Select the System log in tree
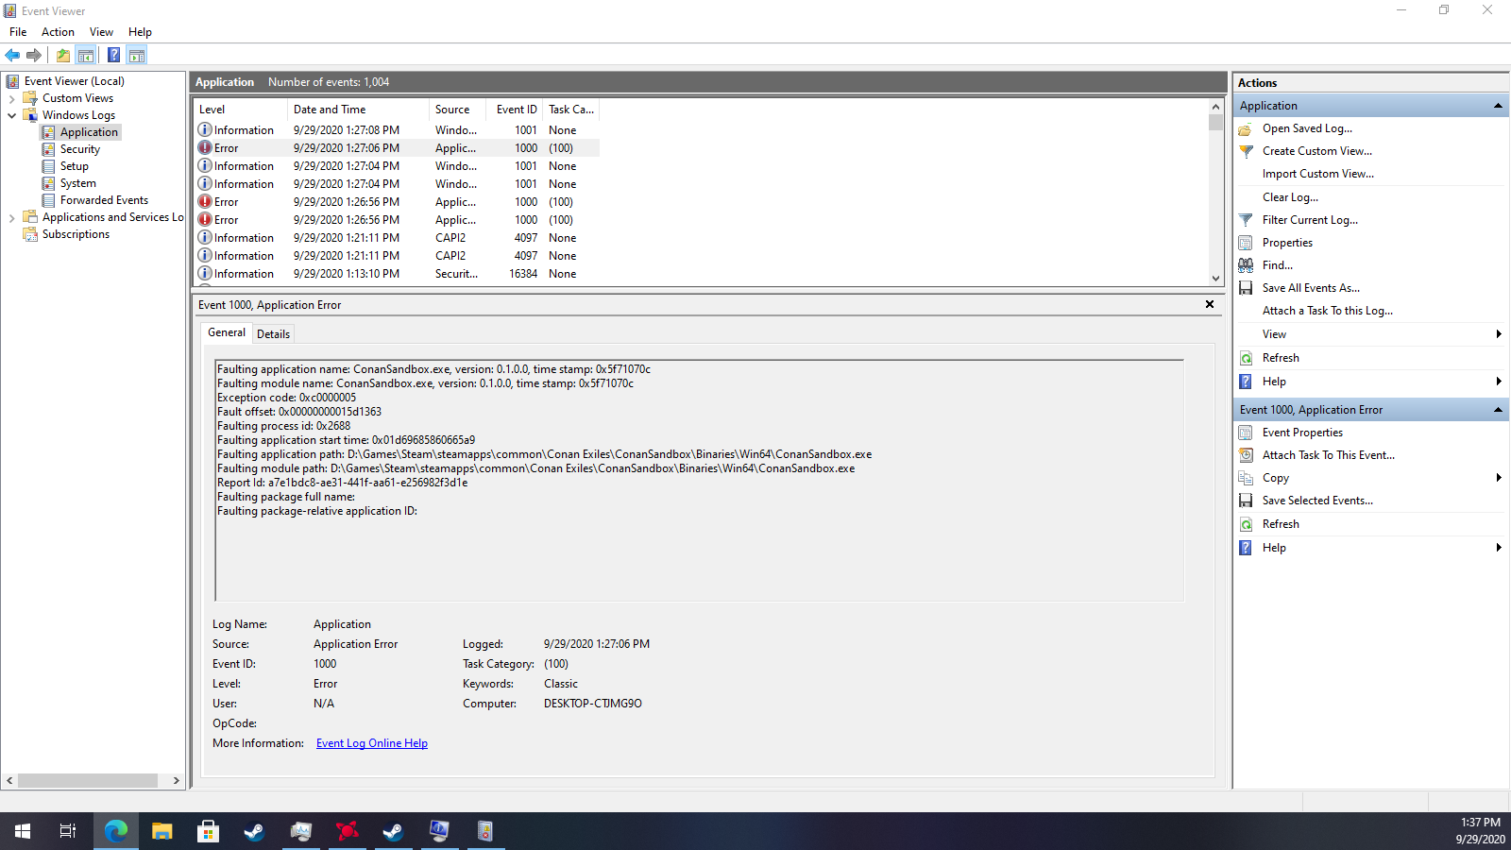The image size is (1511, 850). (x=77, y=183)
